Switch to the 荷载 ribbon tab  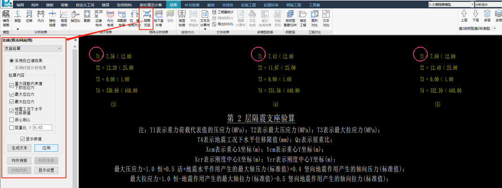point(64,5)
